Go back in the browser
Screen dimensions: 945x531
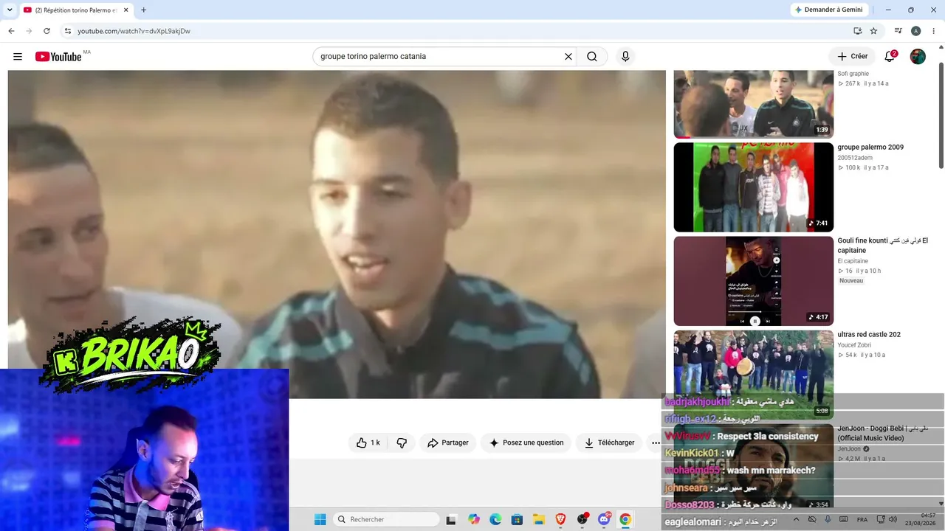coord(11,31)
